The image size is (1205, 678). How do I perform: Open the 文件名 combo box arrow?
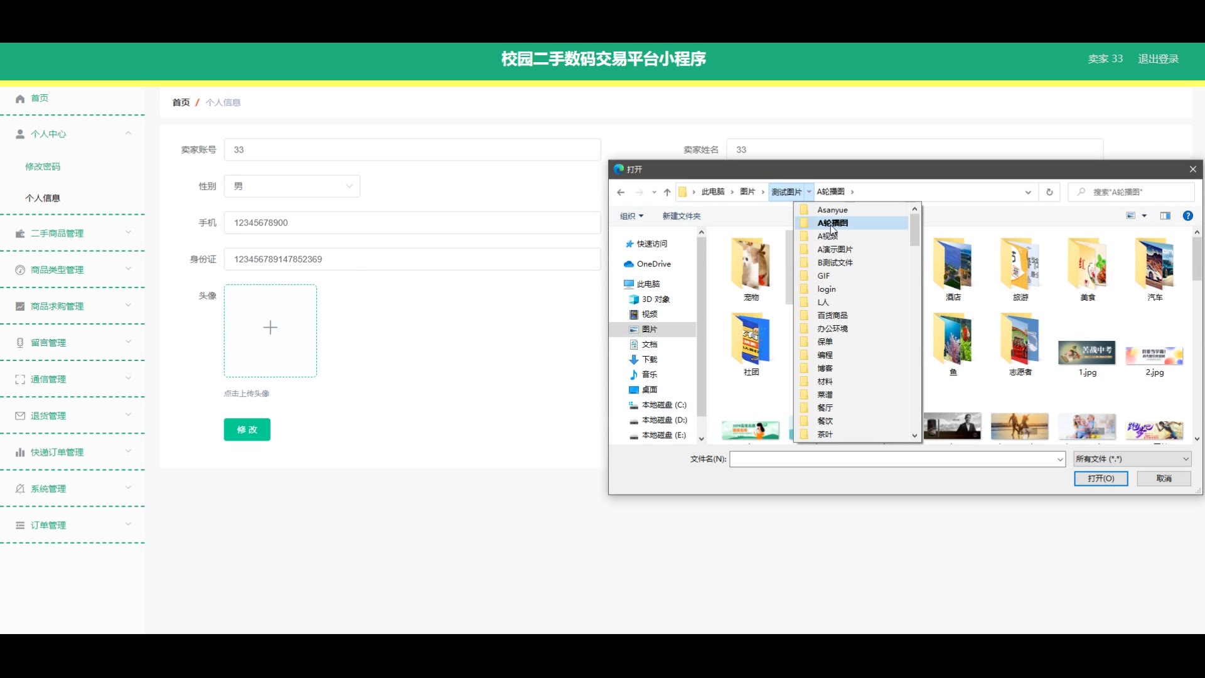coord(1060,460)
